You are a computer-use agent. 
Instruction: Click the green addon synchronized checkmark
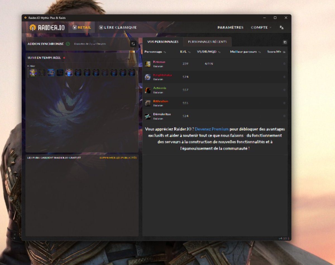pyautogui.click(x=68, y=44)
